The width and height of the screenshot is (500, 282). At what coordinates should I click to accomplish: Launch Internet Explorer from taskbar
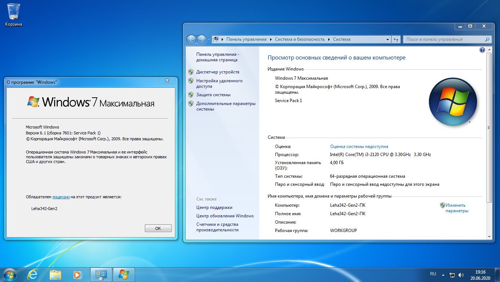click(33, 275)
